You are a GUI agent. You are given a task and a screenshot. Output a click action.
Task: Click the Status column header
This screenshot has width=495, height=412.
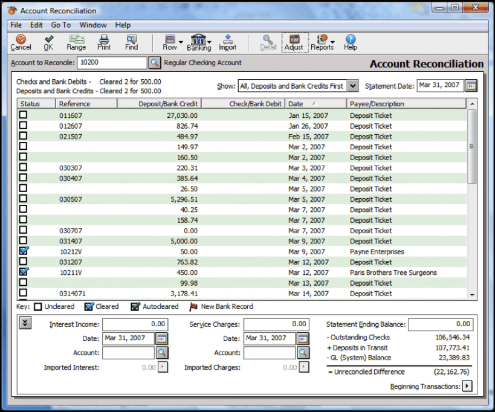(x=37, y=104)
